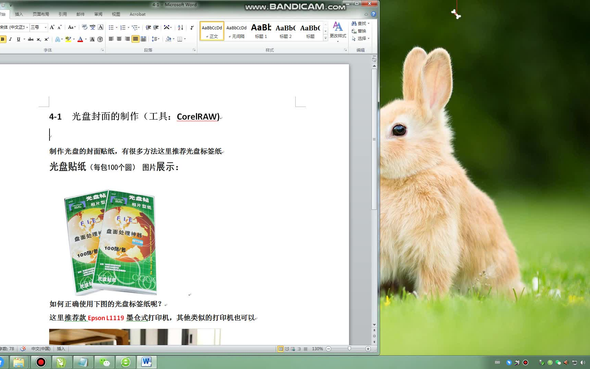Click the red font color A button
Image resolution: width=590 pixels, height=369 pixels.
80,39
